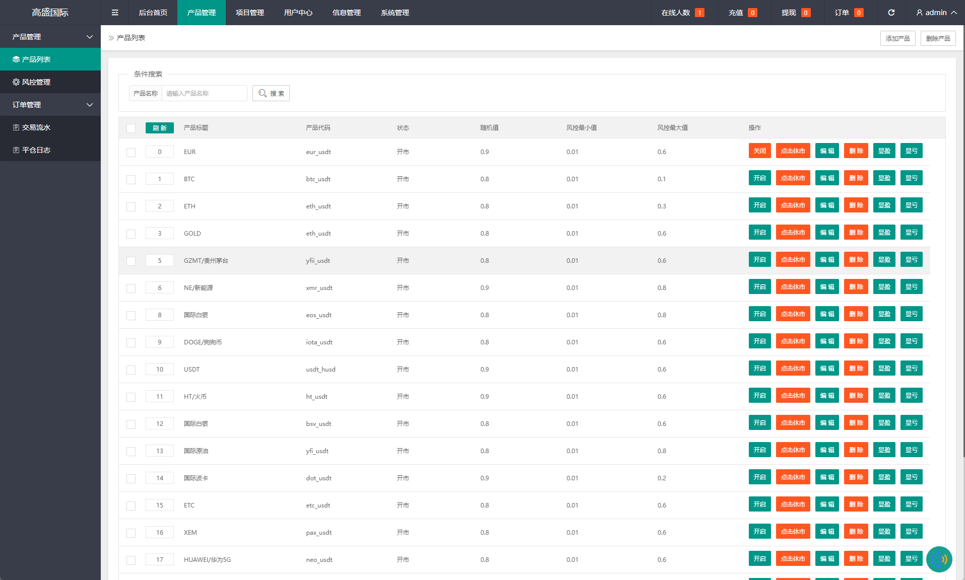This screenshot has width=965, height=580.
Task: Click the sort order field for GZMT/贵州茅台
Action: click(x=160, y=260)
